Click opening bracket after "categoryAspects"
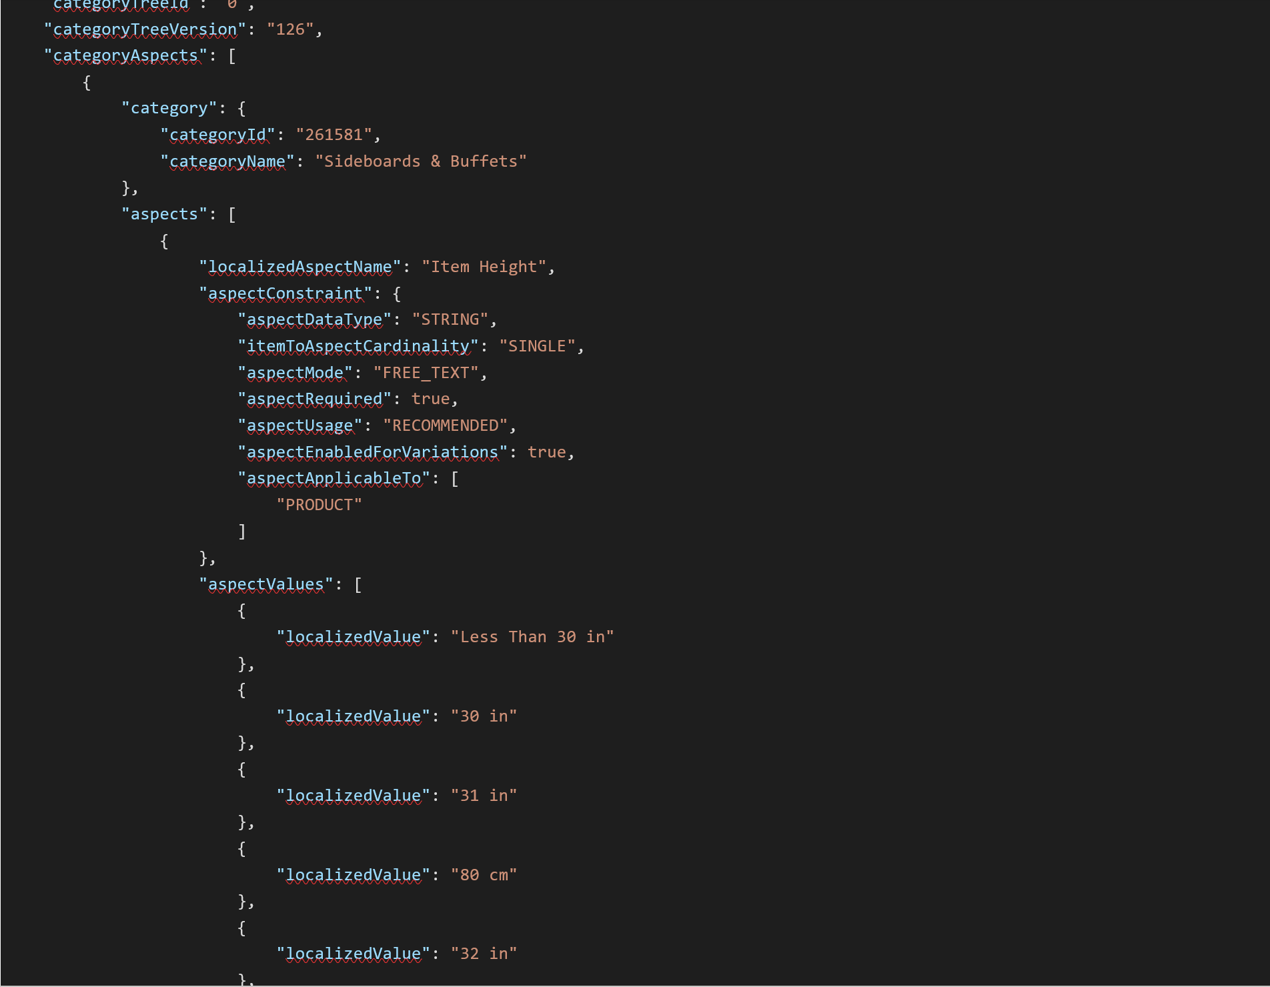The width and height of the screenshot is (1270, 987). (232, 55)
